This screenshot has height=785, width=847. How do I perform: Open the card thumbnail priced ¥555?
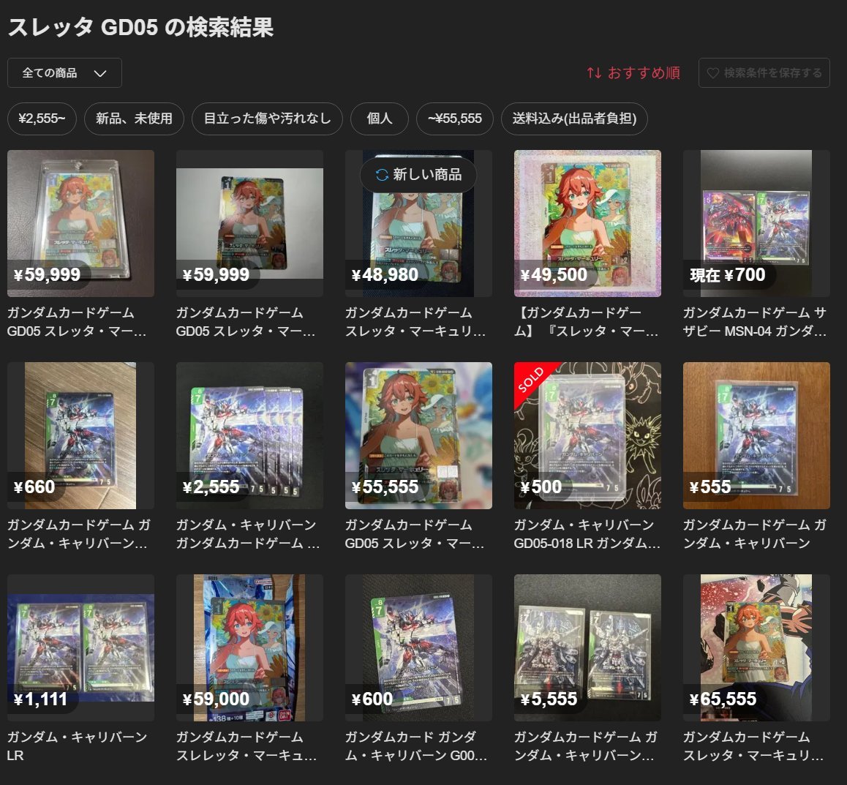[756, 435]
